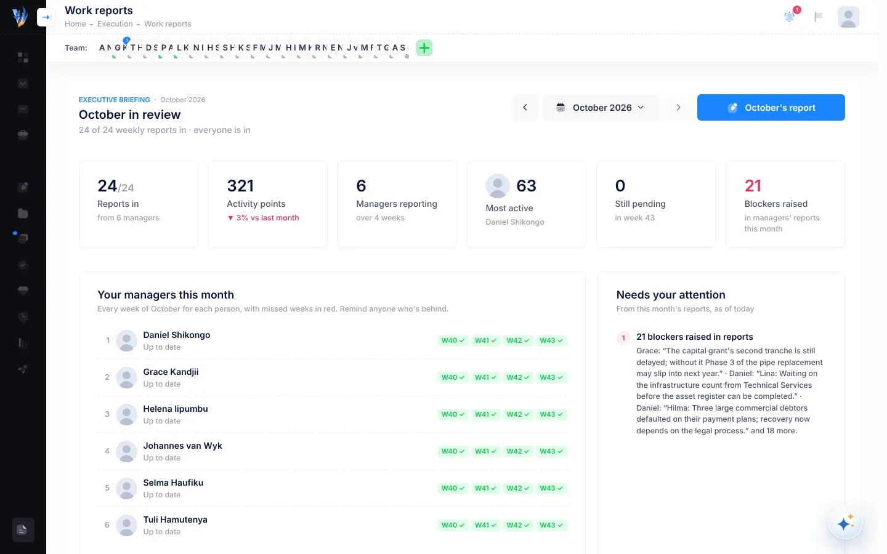Open the pencil edit icon in sidebar
This screenshot has width=887, height=554.
coord(23,187)
